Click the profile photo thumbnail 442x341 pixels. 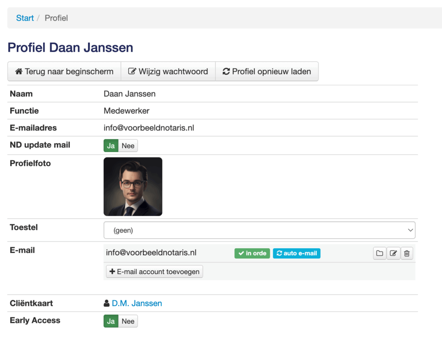tap(133, 186)
